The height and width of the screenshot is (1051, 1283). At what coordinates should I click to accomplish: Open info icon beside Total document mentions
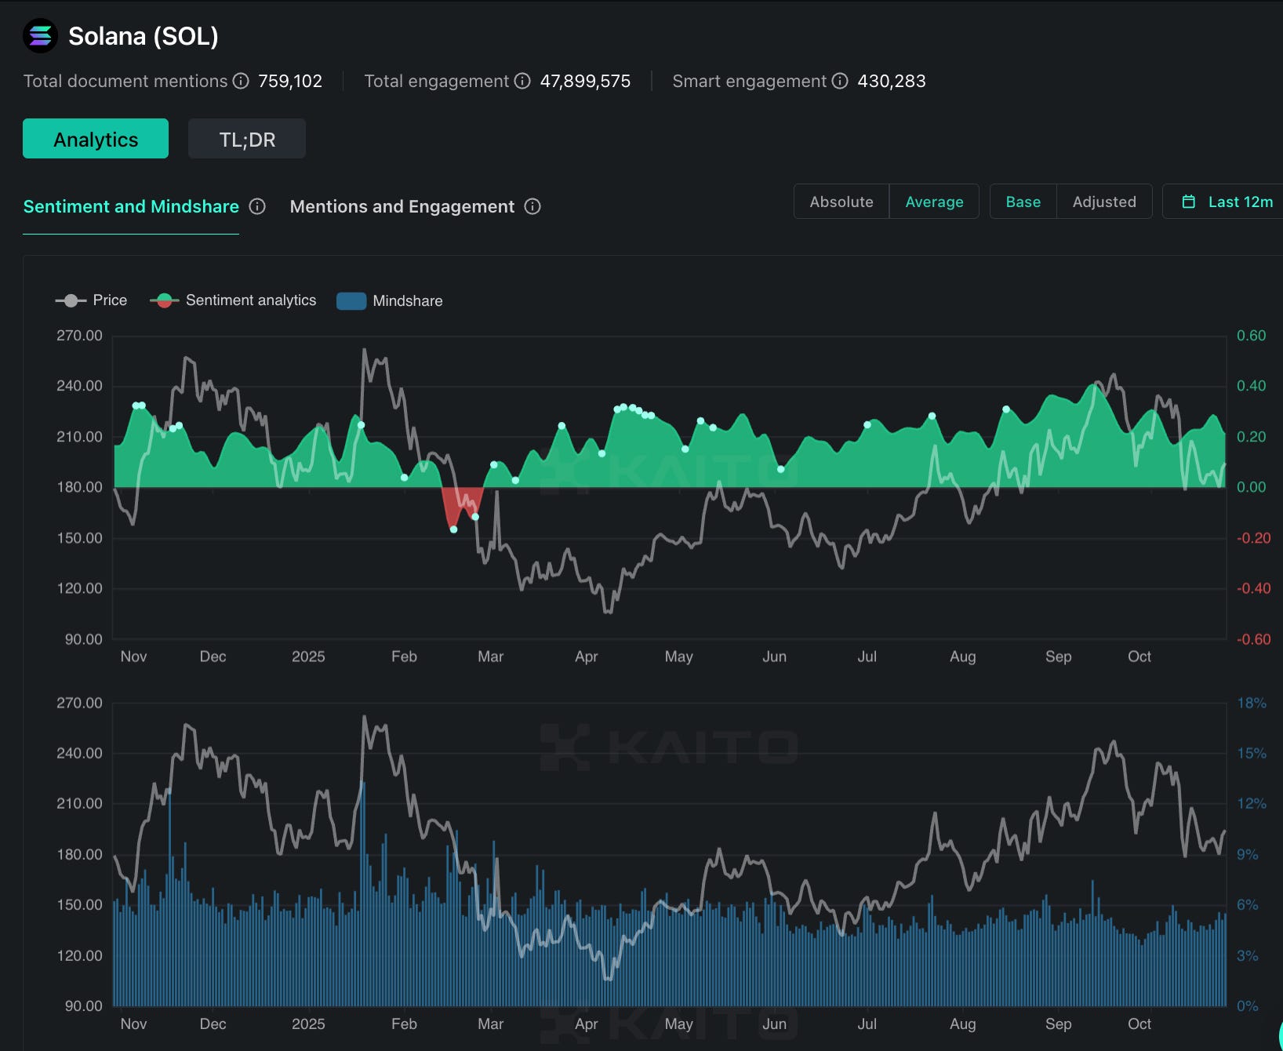pyautogui.click(x=242, y=81)
